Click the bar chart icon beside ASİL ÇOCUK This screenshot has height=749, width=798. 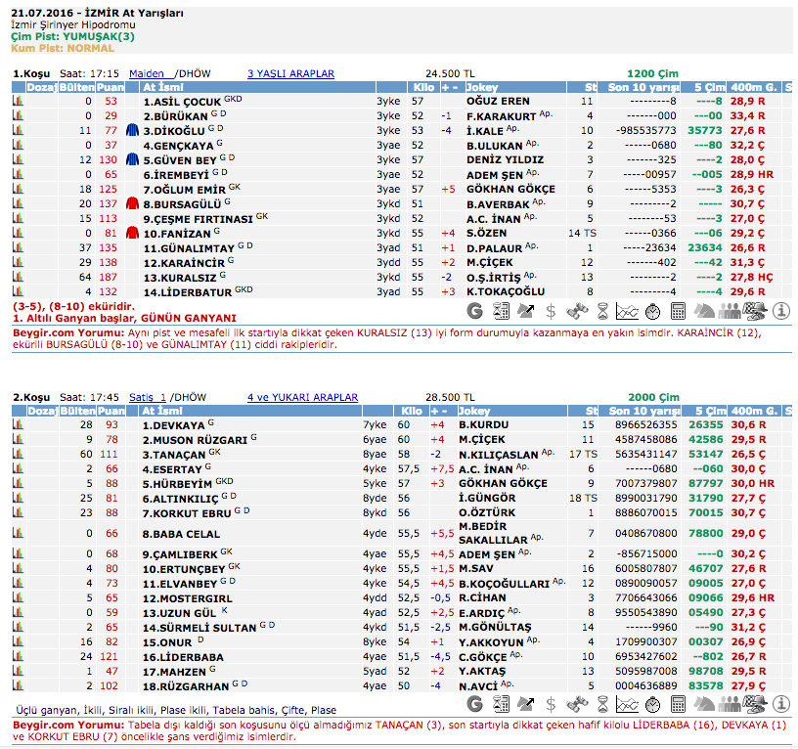pyautogui.click(x=17, y=101)
